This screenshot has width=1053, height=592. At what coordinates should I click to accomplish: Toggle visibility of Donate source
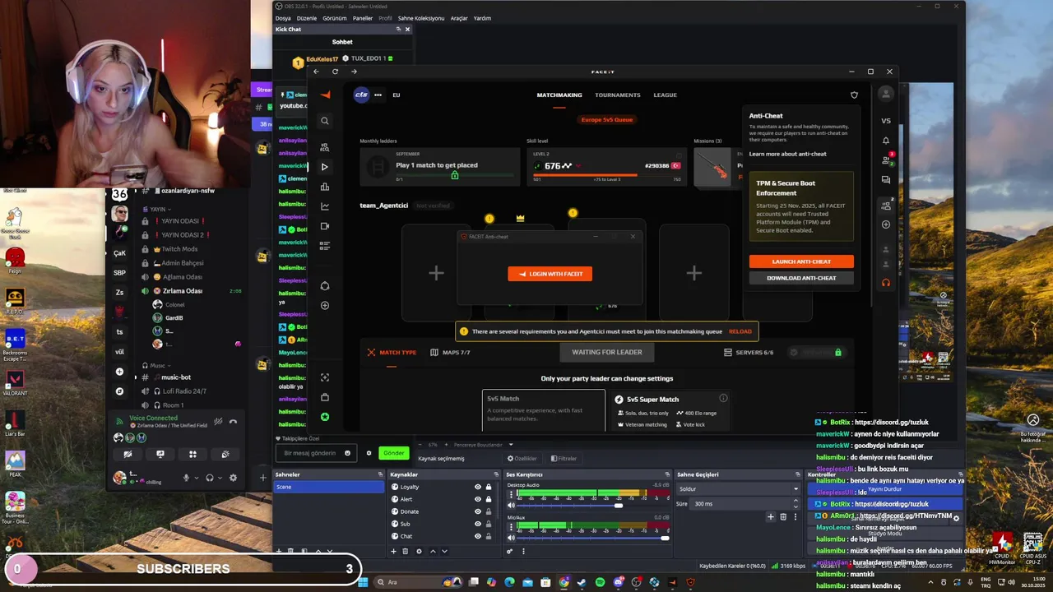(x=477, y=511)
